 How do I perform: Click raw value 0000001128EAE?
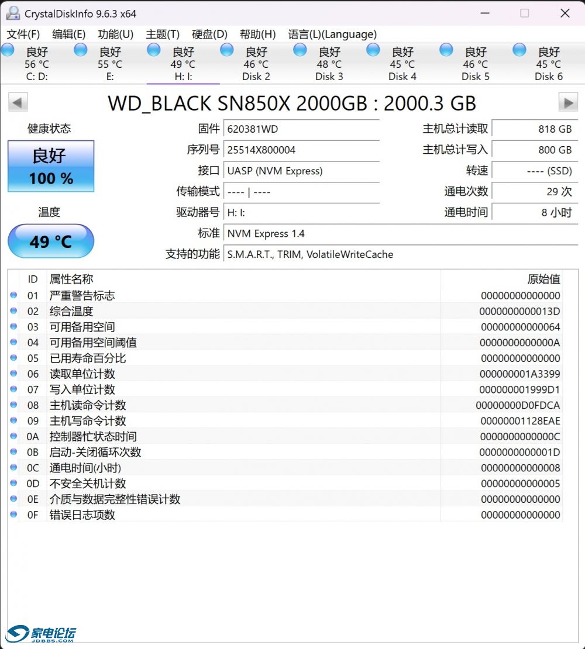pyautogui.click(x=520, y=421)
